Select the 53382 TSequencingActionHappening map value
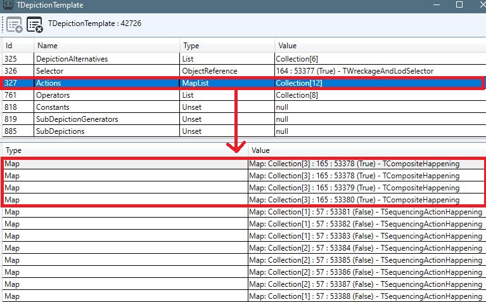Screen dimensions: 486x302 (367, 224)
